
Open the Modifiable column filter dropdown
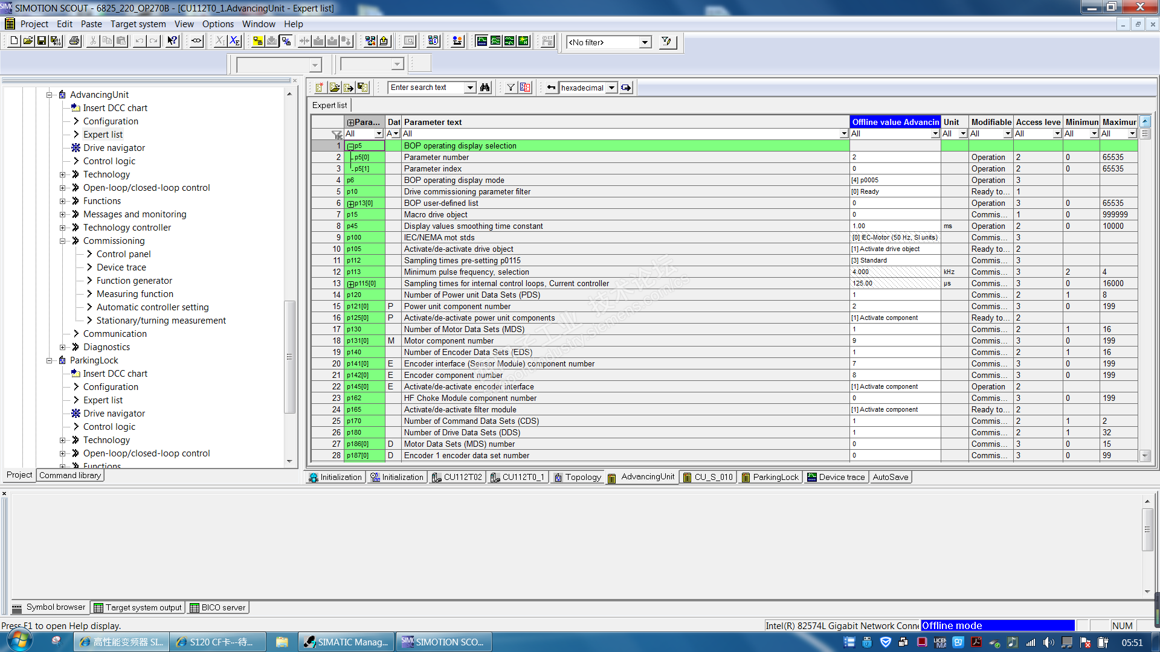coord(1007,134)
